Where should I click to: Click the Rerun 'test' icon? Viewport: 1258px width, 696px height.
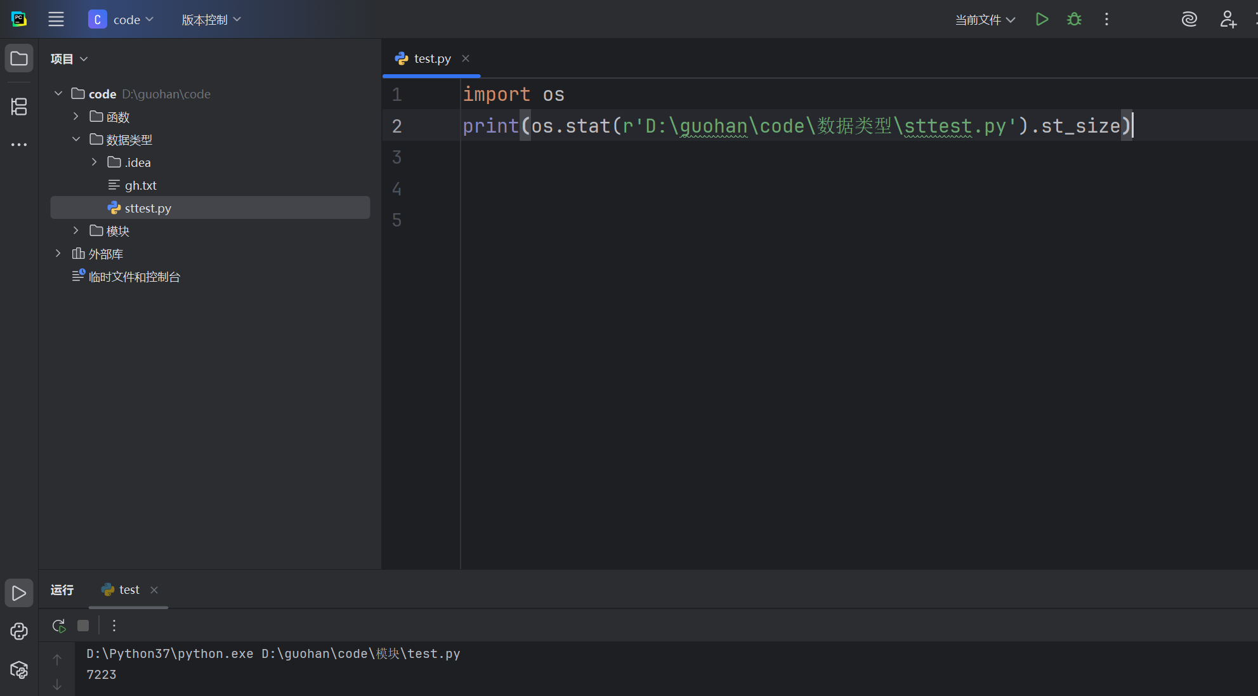(x=59, y=626)
